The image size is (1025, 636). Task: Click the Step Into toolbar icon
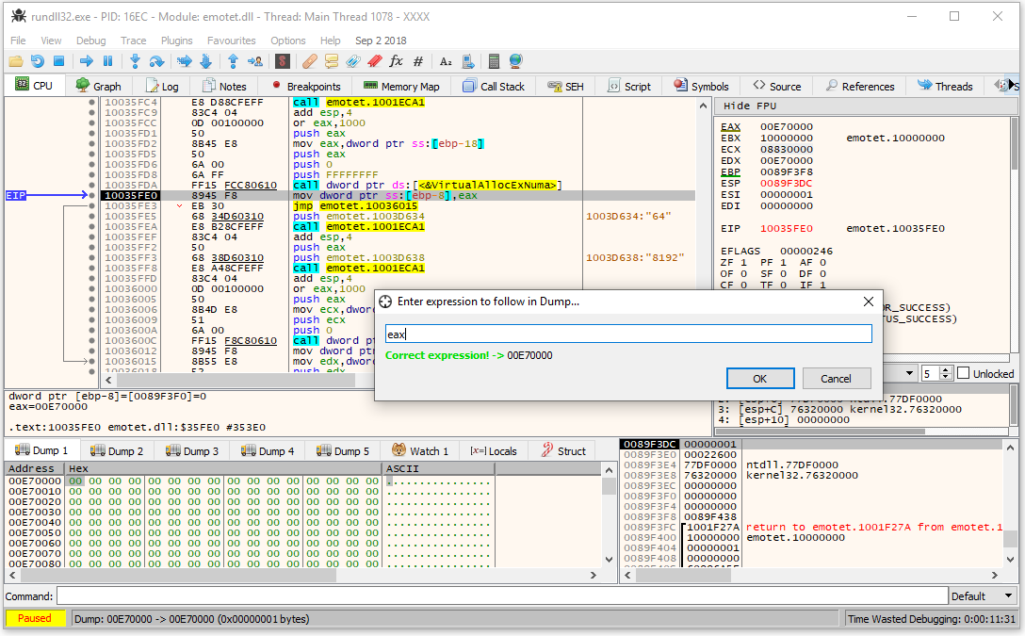(135, 61)
